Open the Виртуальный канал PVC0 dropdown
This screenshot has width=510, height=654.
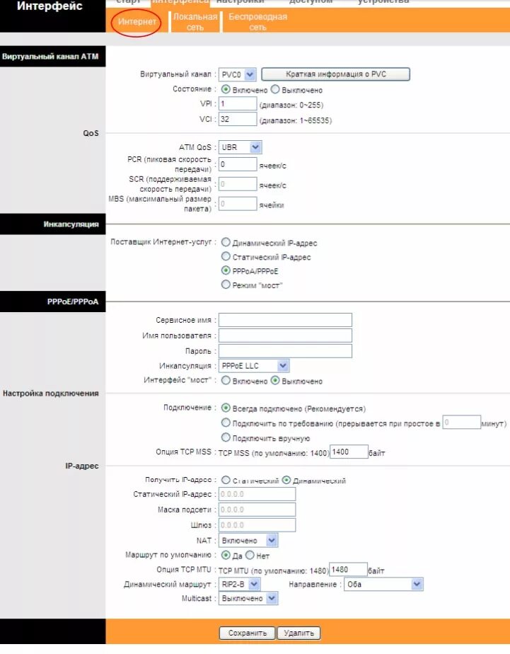(238, 74)
